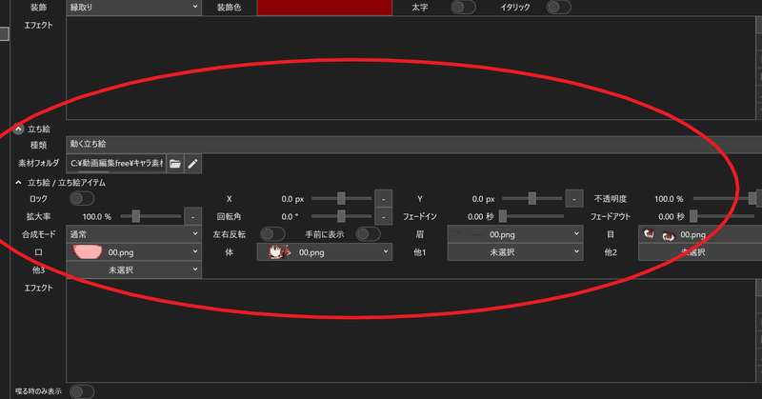
Task: Click the 回転角 value 0.0 °
Action: pyautogui.click(x=290, y=217)
